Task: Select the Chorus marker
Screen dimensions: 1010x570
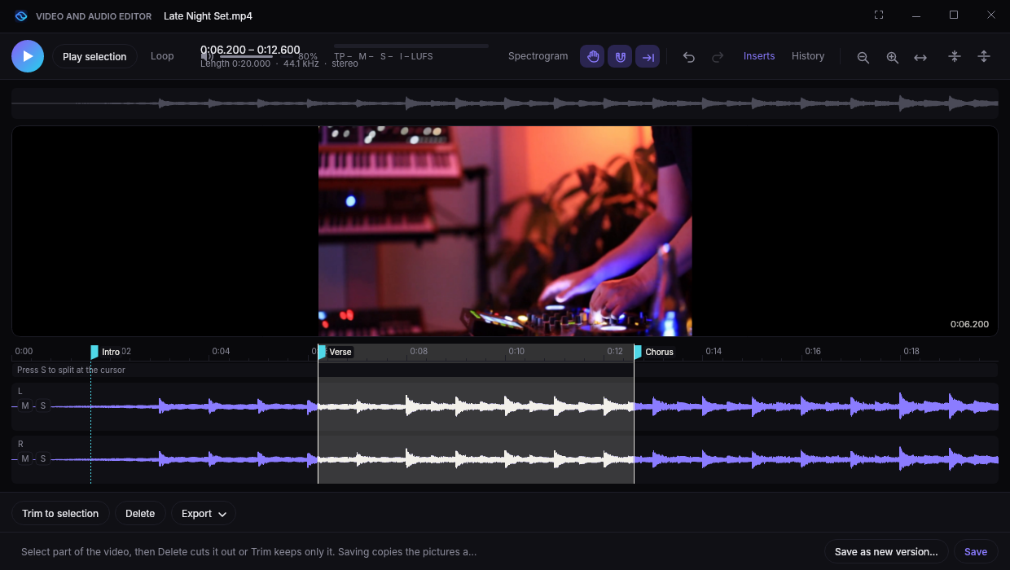Action: click(x=654, y=352)
